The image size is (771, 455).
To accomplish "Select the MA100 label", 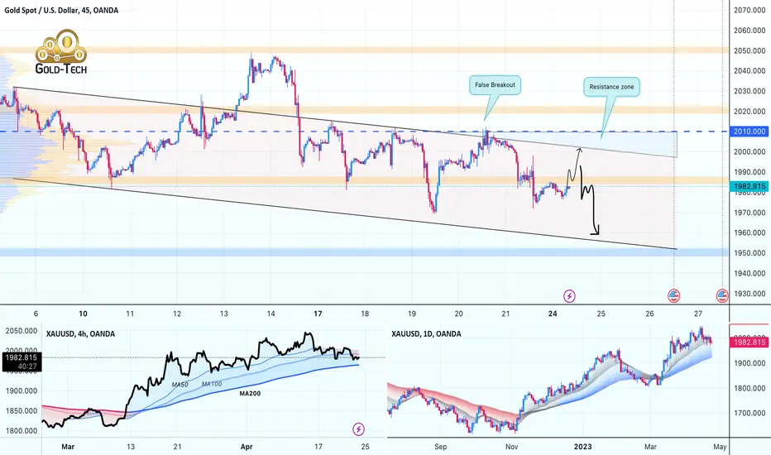I will 212,384.
